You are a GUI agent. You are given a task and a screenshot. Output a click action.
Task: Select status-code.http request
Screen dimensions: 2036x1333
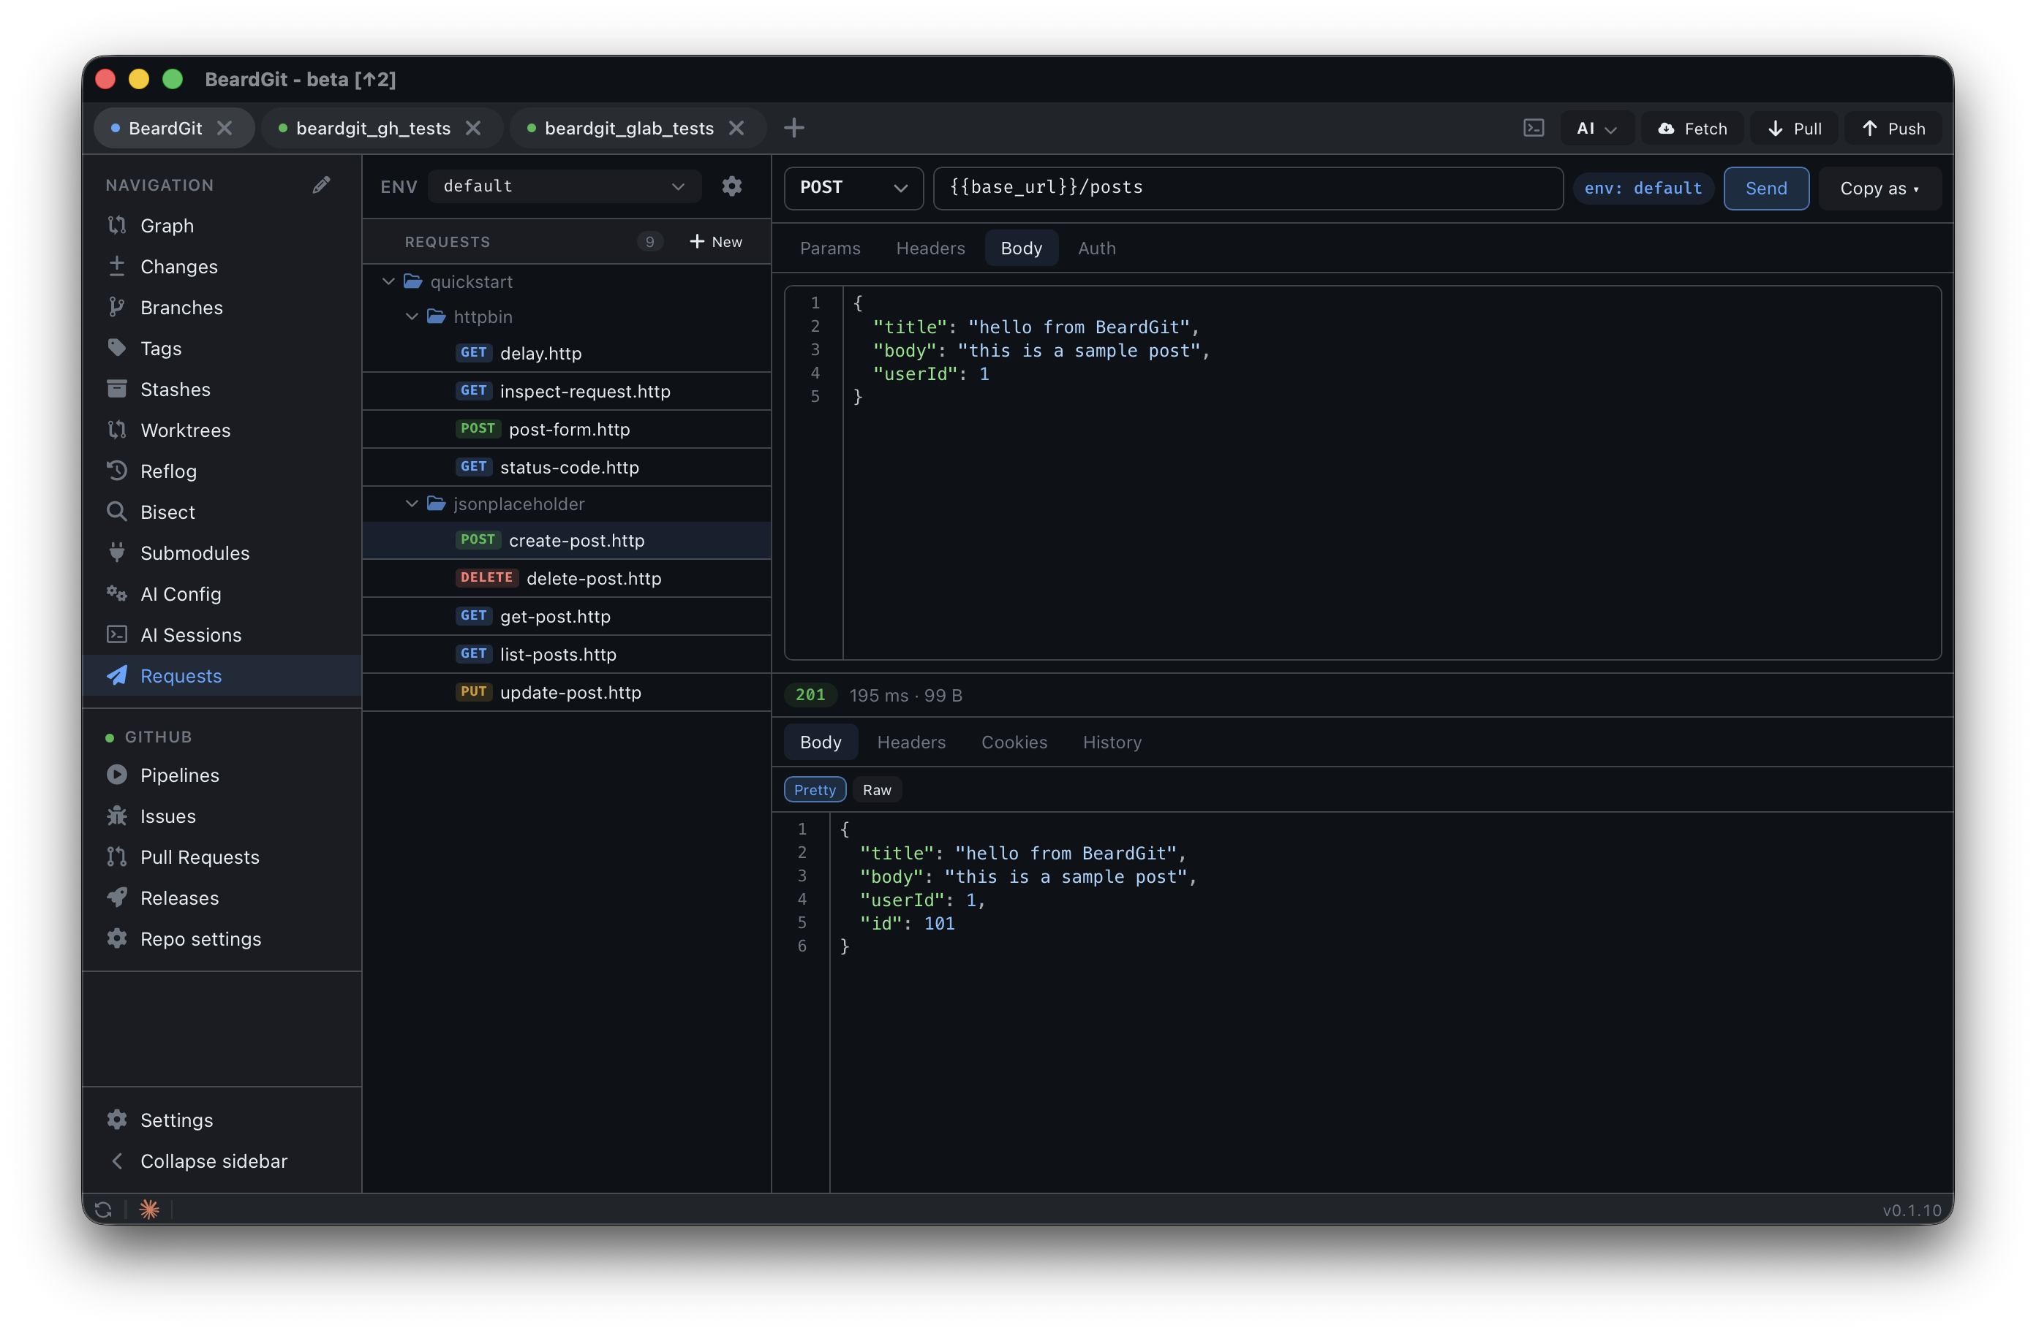(x=568, y=467)
